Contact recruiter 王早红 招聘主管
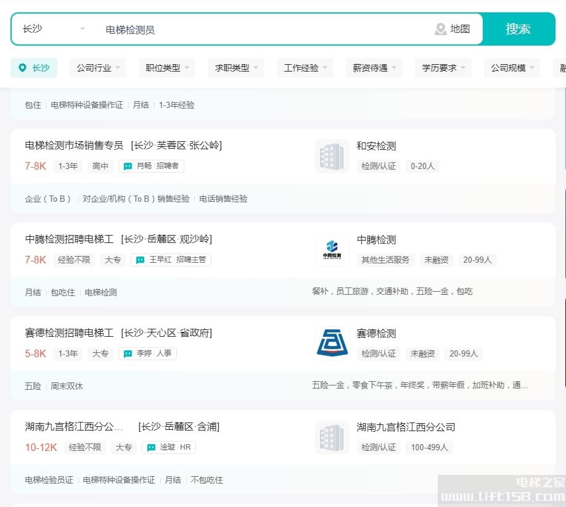Screen dimensions: 566x507 coord(171,260)
